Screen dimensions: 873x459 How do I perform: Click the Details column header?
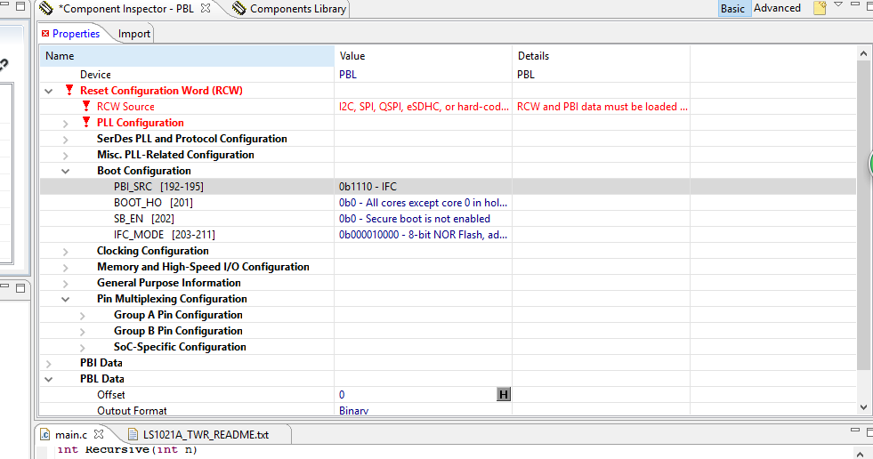(602, 56)
